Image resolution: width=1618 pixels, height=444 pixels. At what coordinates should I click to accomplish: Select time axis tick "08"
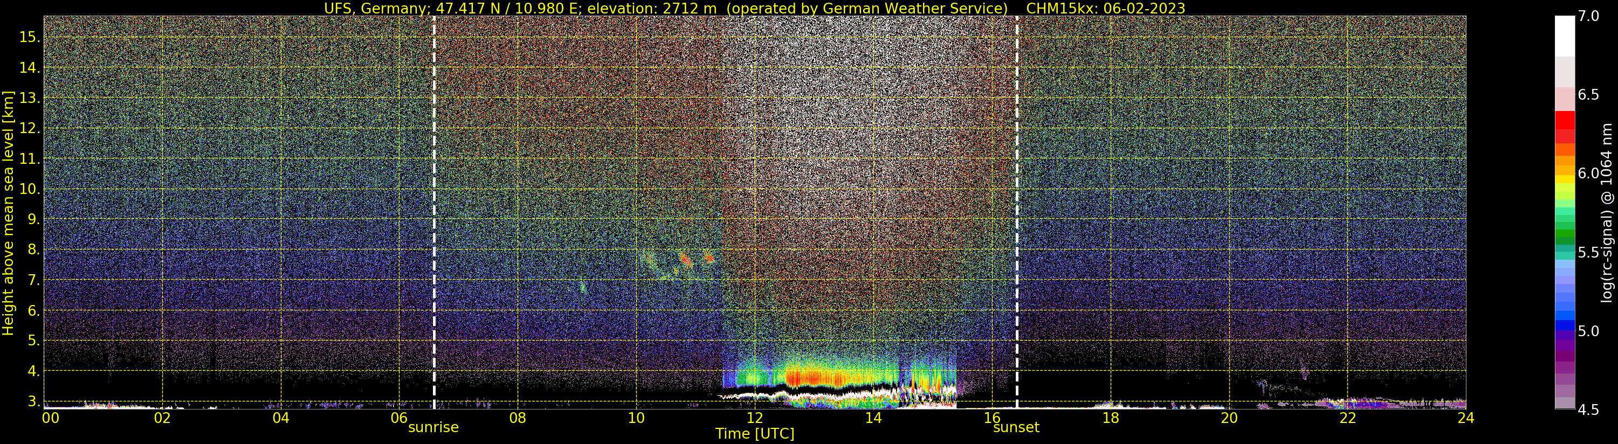[x=518, y=418]
